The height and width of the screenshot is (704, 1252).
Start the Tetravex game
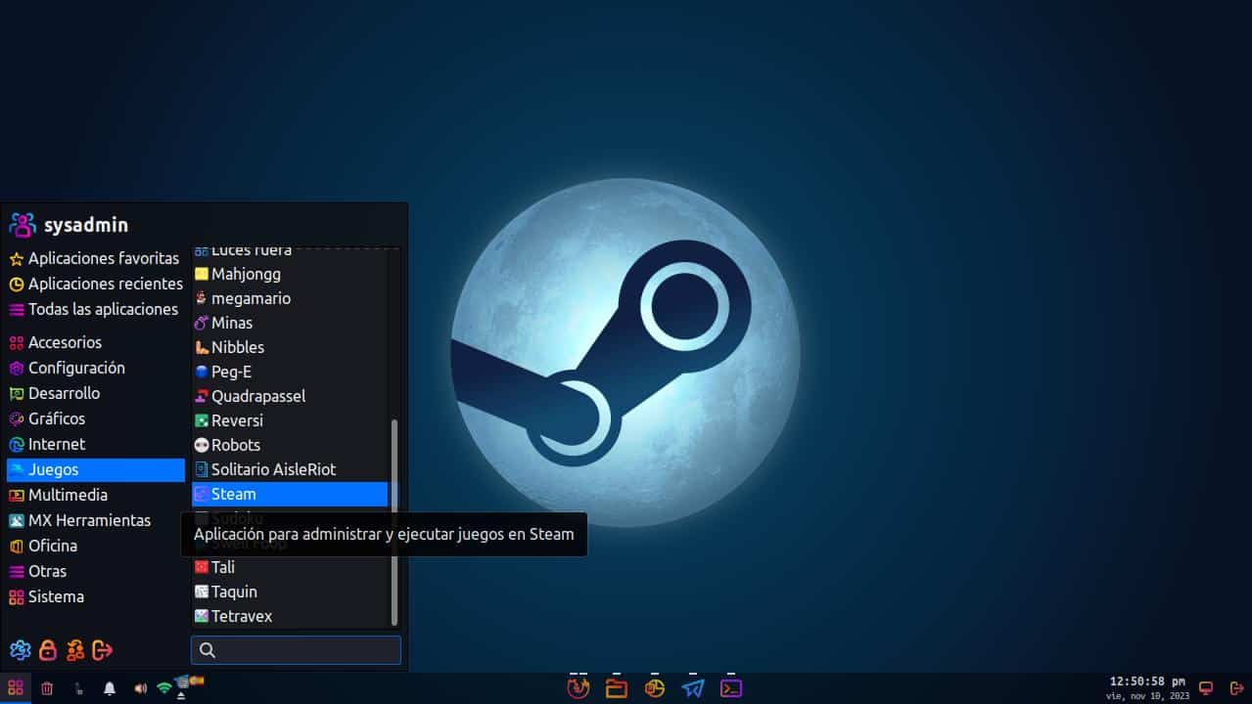click(x=290, y=616)
